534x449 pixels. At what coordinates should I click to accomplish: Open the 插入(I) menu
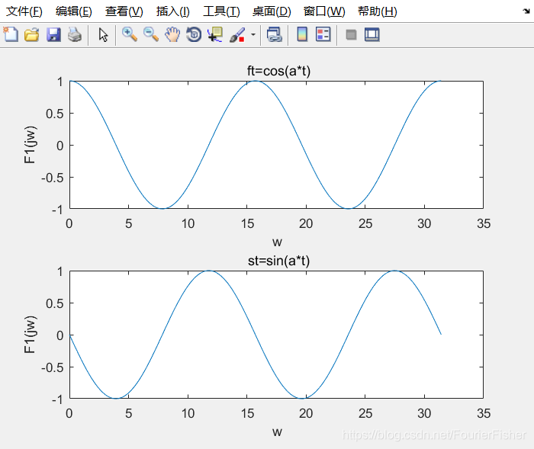point(172,11)
